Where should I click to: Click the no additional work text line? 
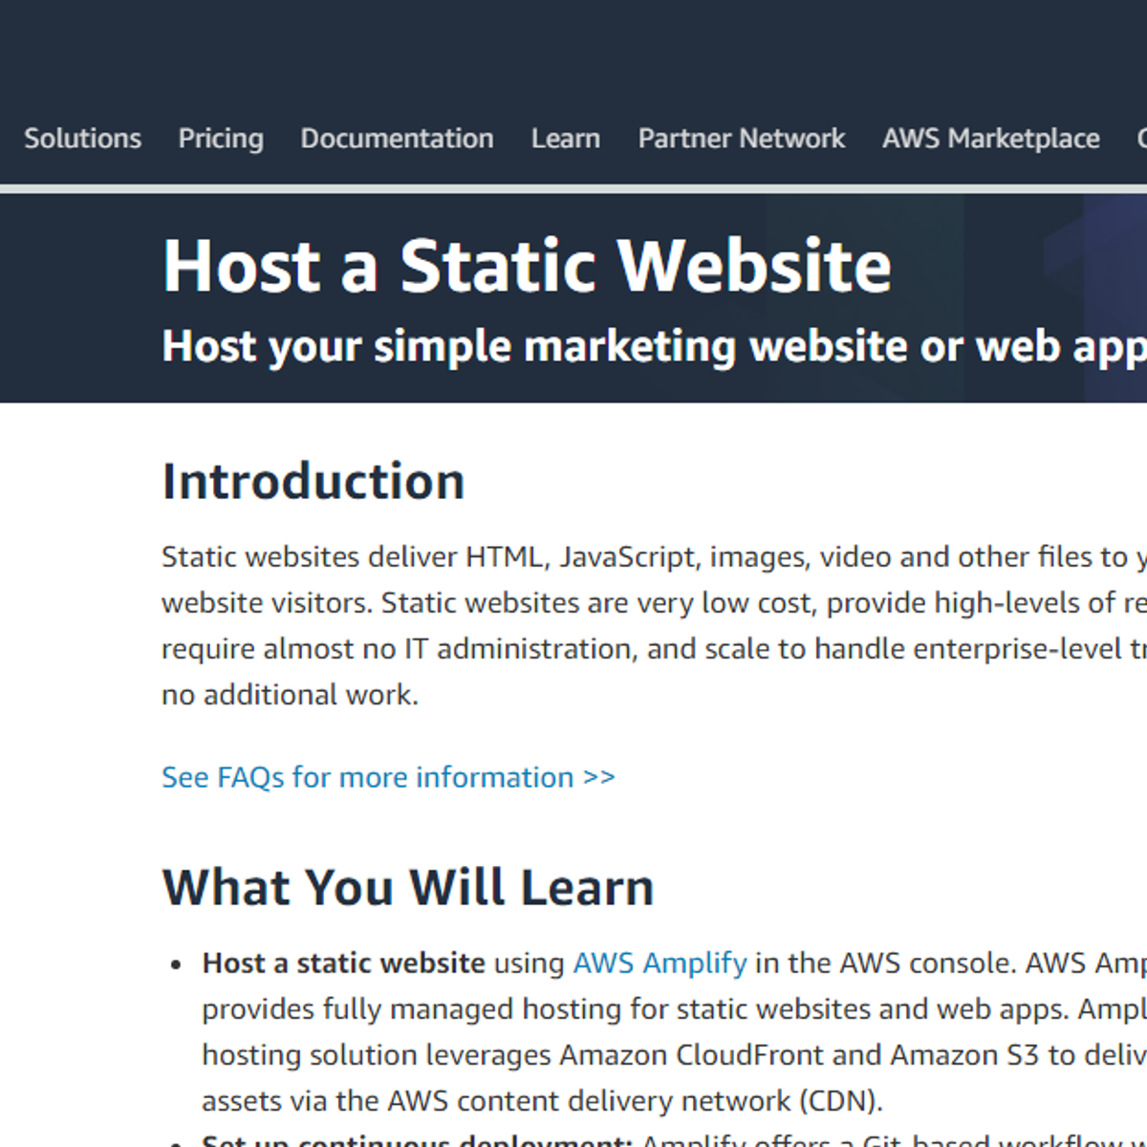pos(290,694)
